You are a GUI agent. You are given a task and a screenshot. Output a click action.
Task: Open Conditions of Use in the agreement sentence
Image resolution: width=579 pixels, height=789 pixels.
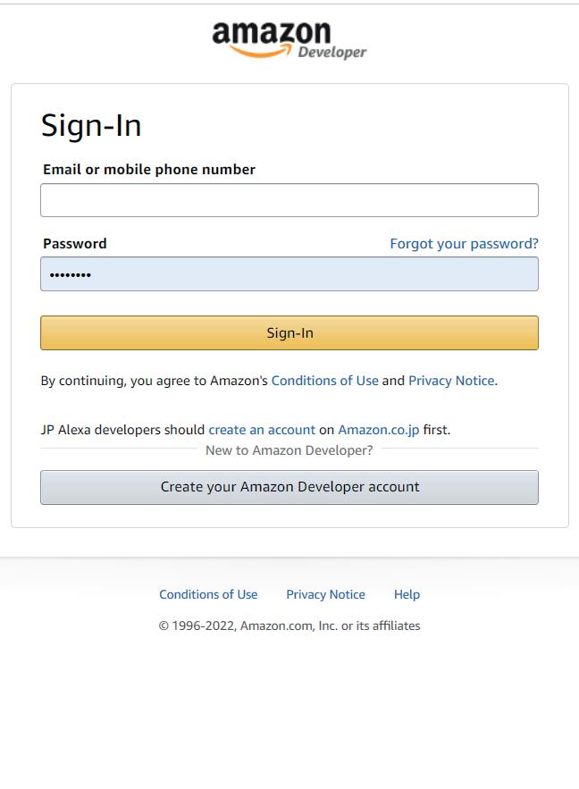(324, 381)
